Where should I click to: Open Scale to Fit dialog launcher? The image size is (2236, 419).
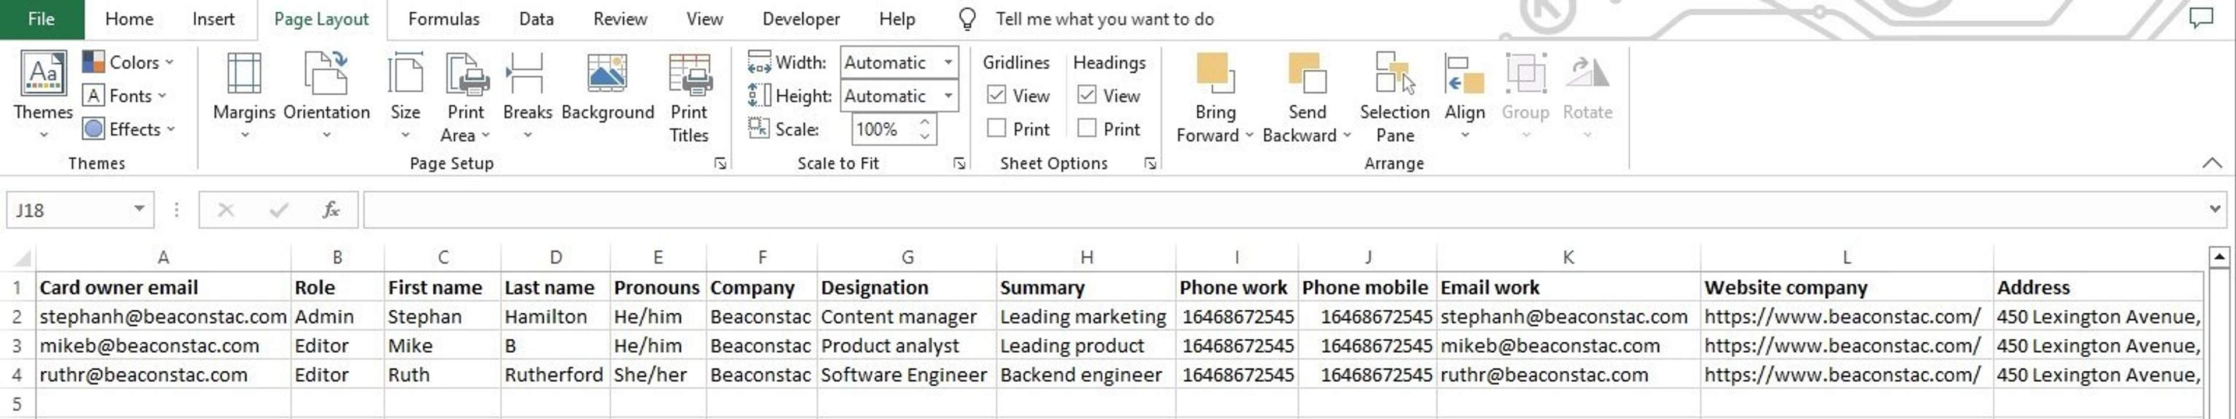[959, 164]
